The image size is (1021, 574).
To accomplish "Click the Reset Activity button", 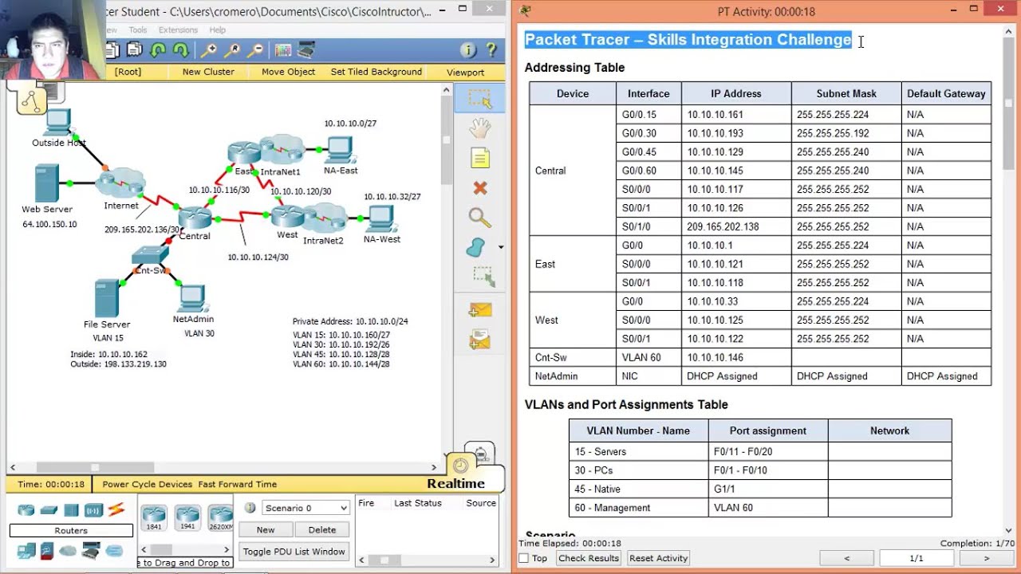I will coord(658,558).
